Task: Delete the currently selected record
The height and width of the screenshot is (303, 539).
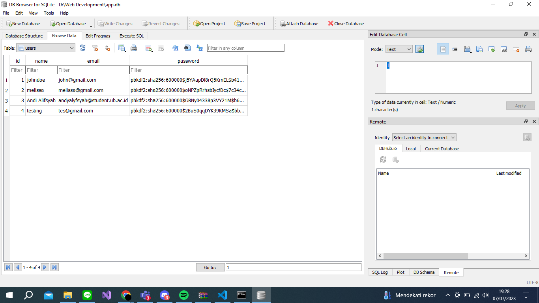Action: click(160, 48)
